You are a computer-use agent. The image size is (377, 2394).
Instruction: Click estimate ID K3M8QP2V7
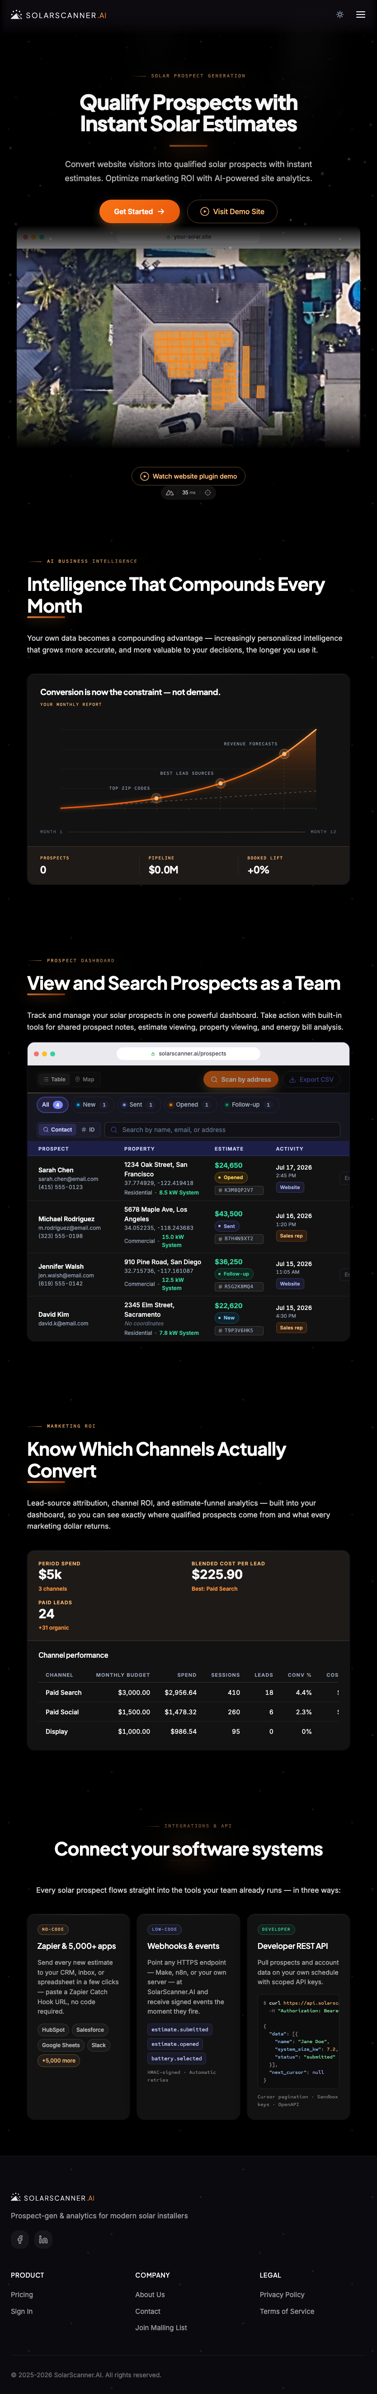[x=239, y=1190]
